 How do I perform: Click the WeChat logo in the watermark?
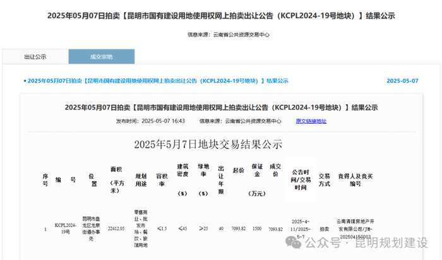pos(293,242)
